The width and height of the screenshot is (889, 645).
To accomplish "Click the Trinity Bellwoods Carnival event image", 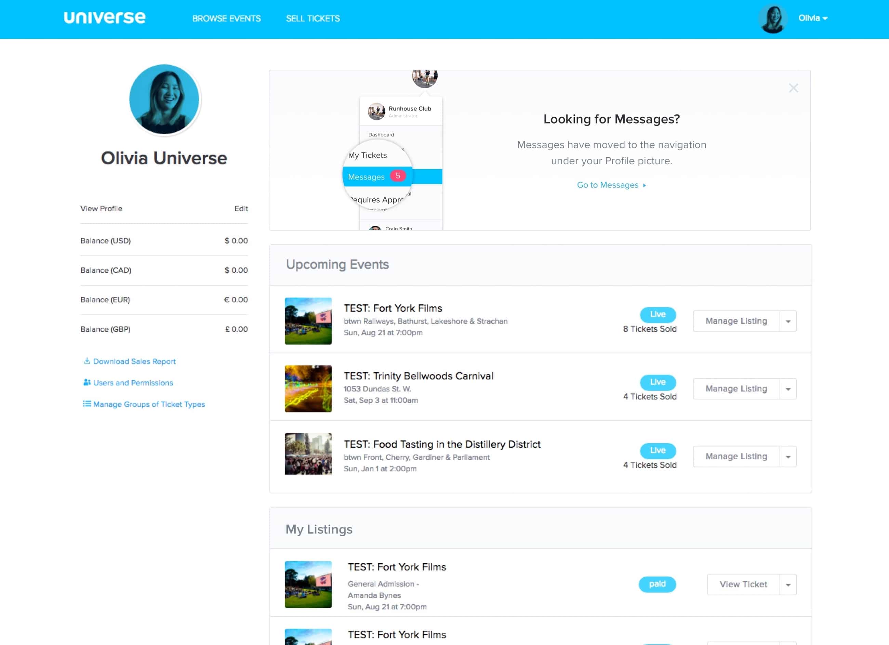I will [x=308, y=389].
